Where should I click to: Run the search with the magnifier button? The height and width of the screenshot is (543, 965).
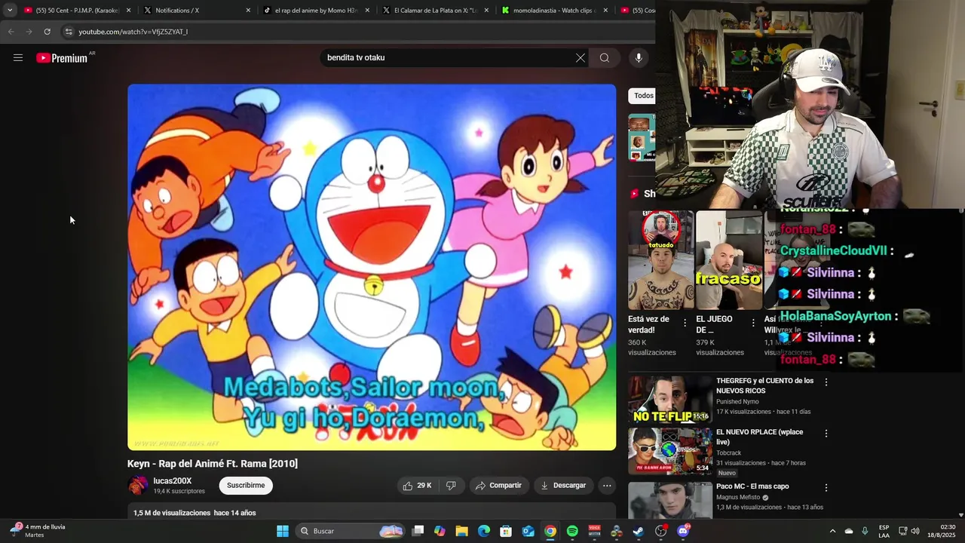tap(605, 58)
